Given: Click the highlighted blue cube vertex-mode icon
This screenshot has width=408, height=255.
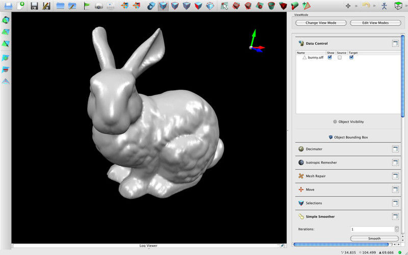Looking at the screenshot, I should point(163,6).
